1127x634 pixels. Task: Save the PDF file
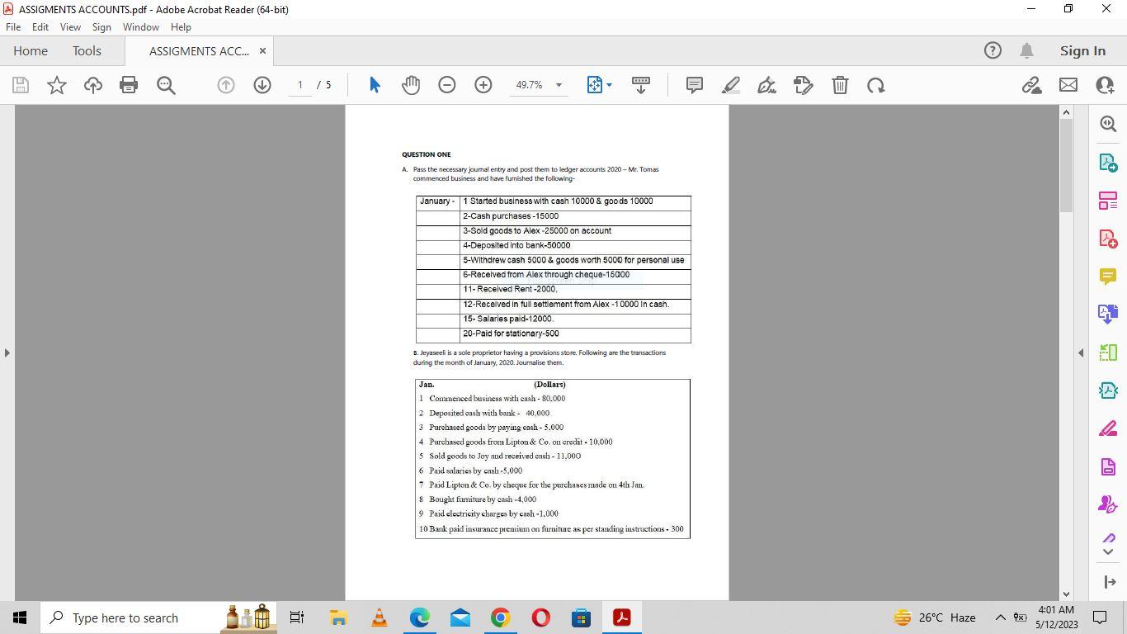click(x=20, y=85)
